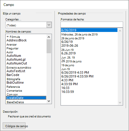Click the date formats list scroll-up arrow
Screen dimensions: 129x131
point(120,31)
